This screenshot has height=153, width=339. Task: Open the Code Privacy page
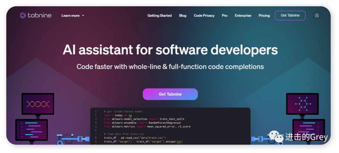pos(204,16)
